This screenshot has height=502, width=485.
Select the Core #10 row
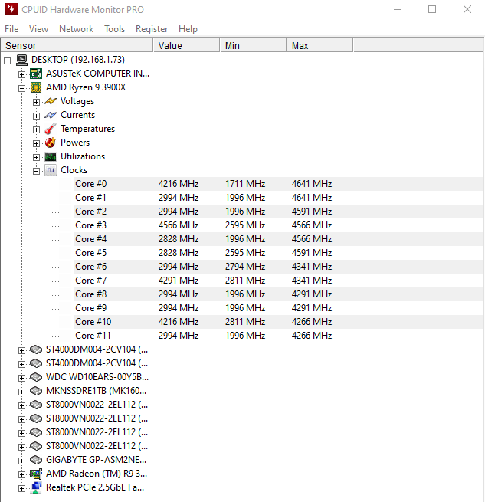click(278, 321)
